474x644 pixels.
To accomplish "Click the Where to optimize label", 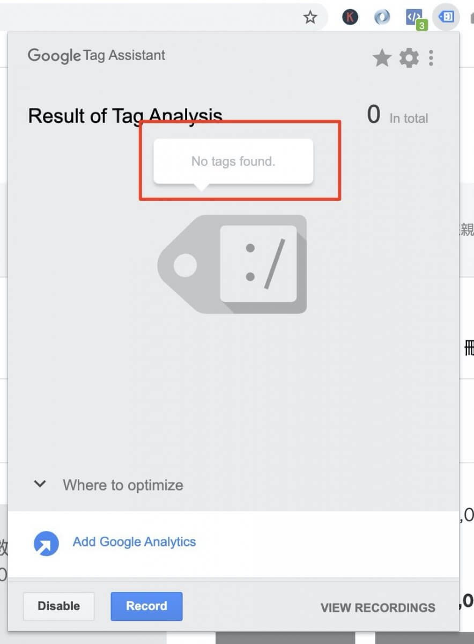I will point(123,485).
